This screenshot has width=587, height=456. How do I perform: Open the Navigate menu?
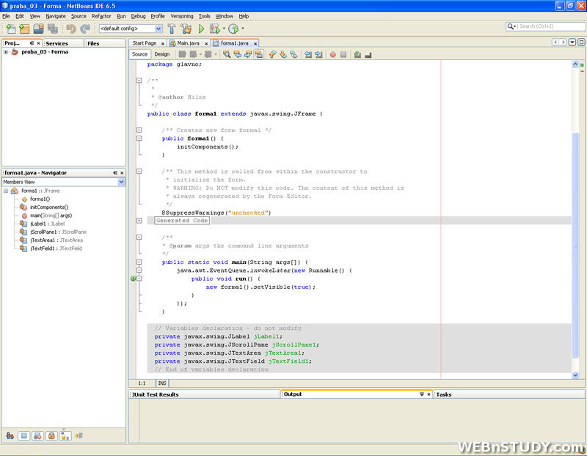click(x=56, y=16)
